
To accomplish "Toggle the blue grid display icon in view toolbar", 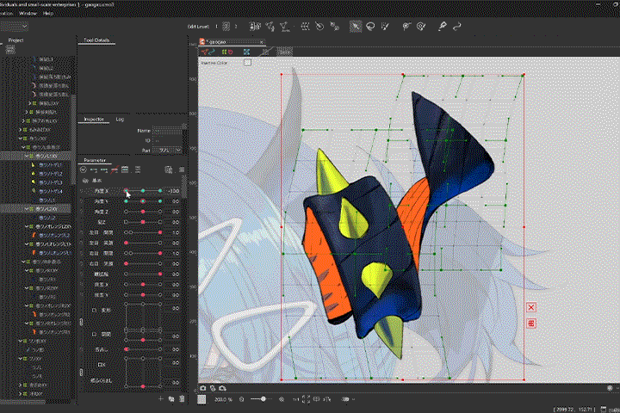I will tap(247, 52).
